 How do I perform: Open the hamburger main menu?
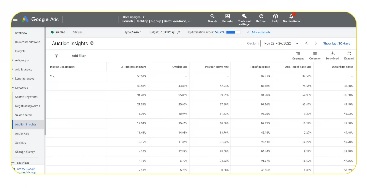tap(15, 19)
